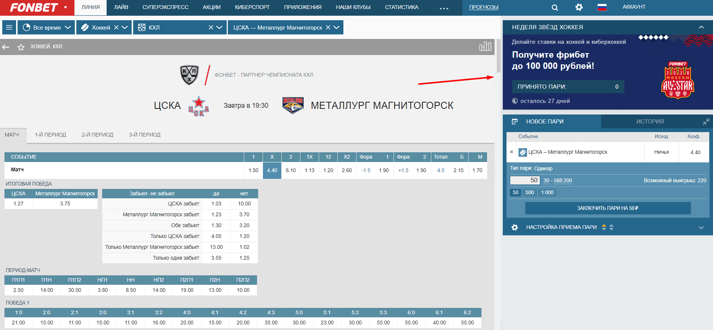Click the search magnifier icon in header
This screenshot has height=330, width=713.
point(555,7)
